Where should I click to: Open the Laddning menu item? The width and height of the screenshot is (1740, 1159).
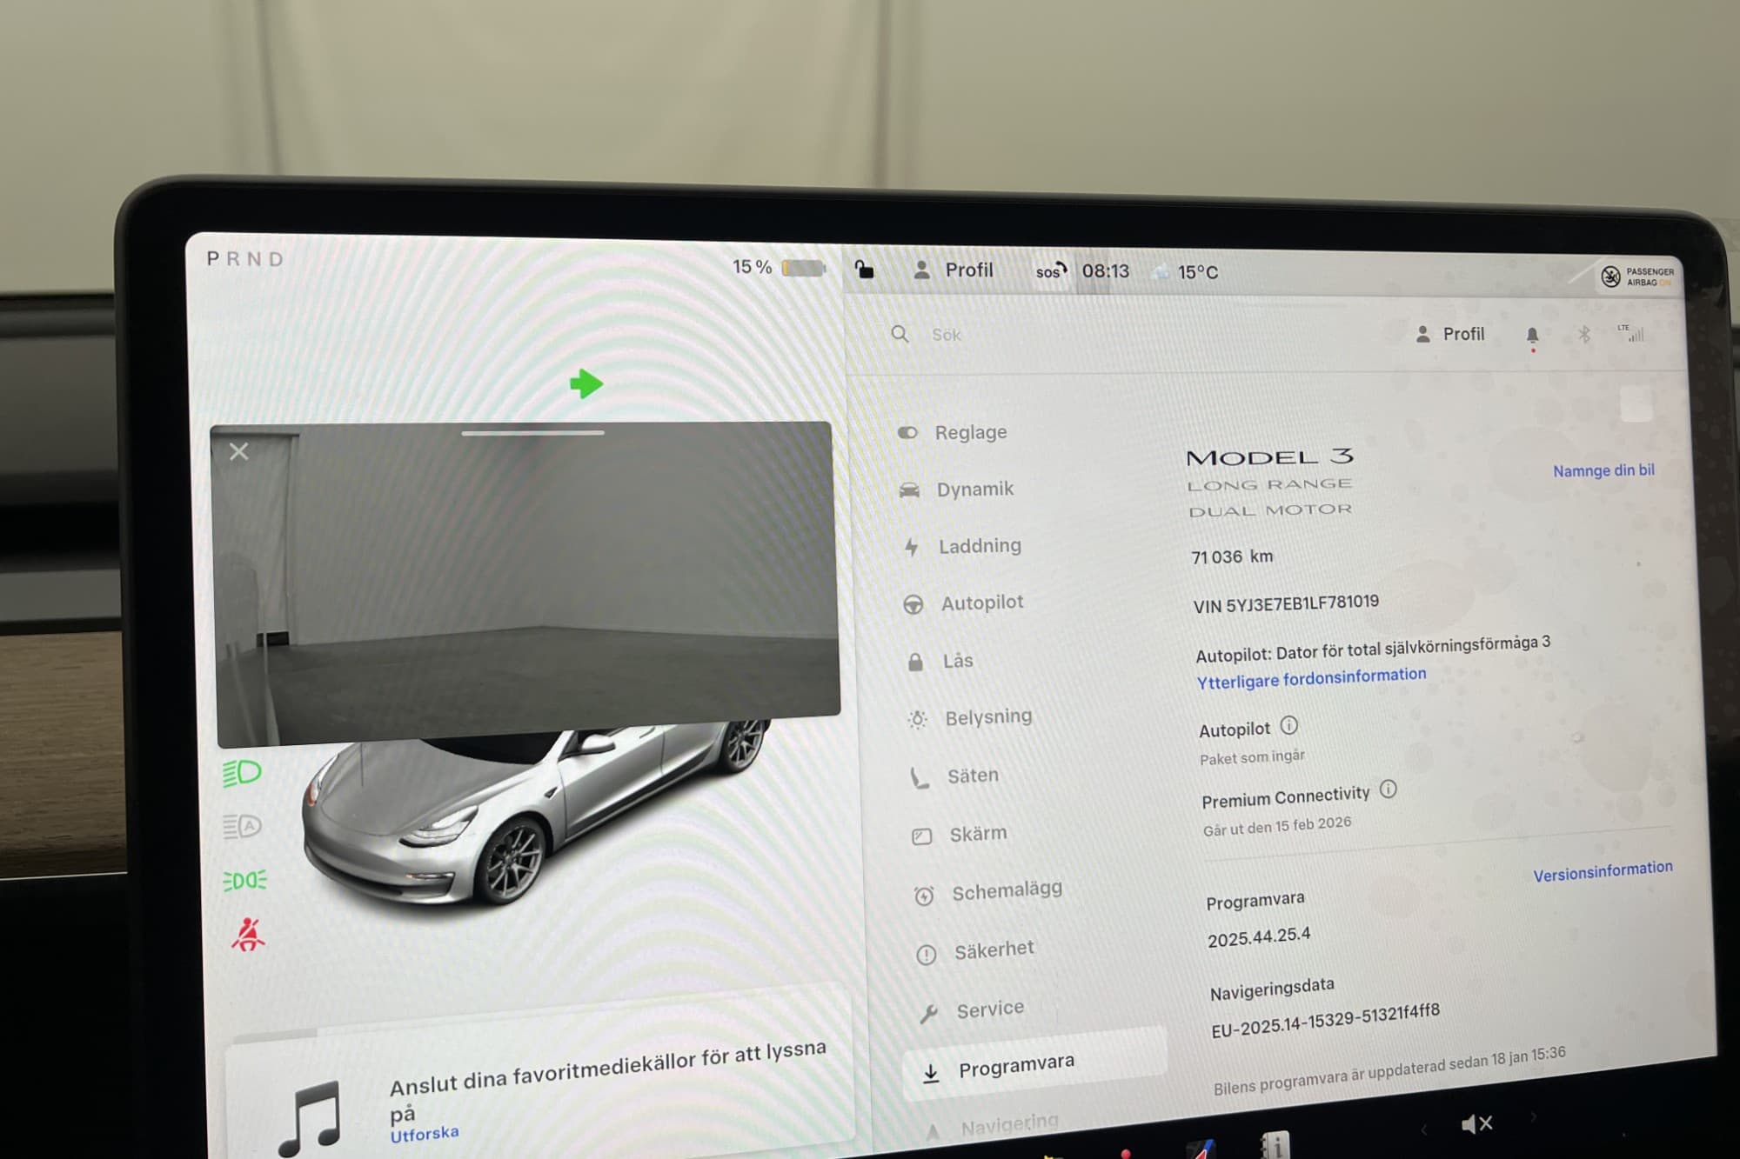tap(979, 546)
